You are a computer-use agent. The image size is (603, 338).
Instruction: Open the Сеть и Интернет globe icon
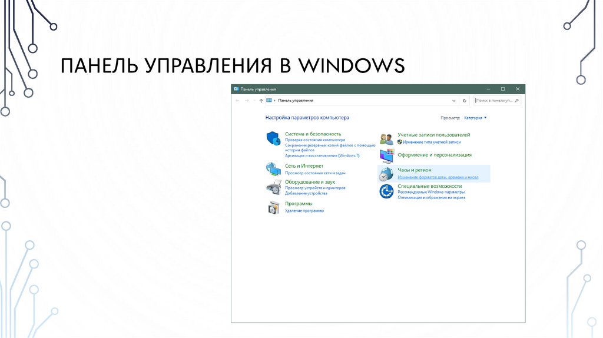click(x=273, y=169)
